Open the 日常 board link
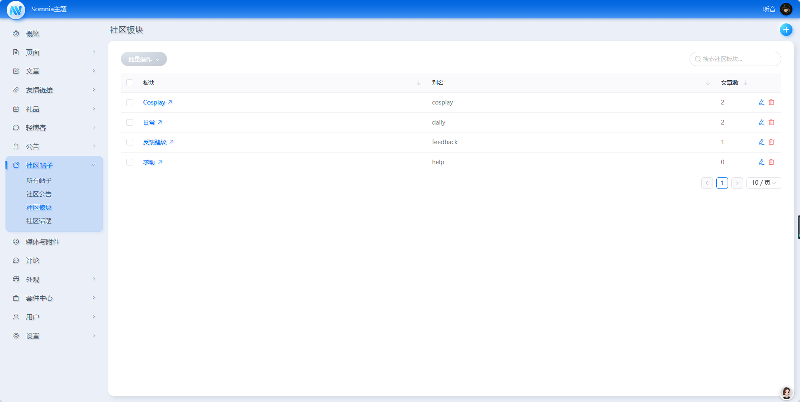The height and width of the screenshot is (402, 800). (x=149, y=122)
